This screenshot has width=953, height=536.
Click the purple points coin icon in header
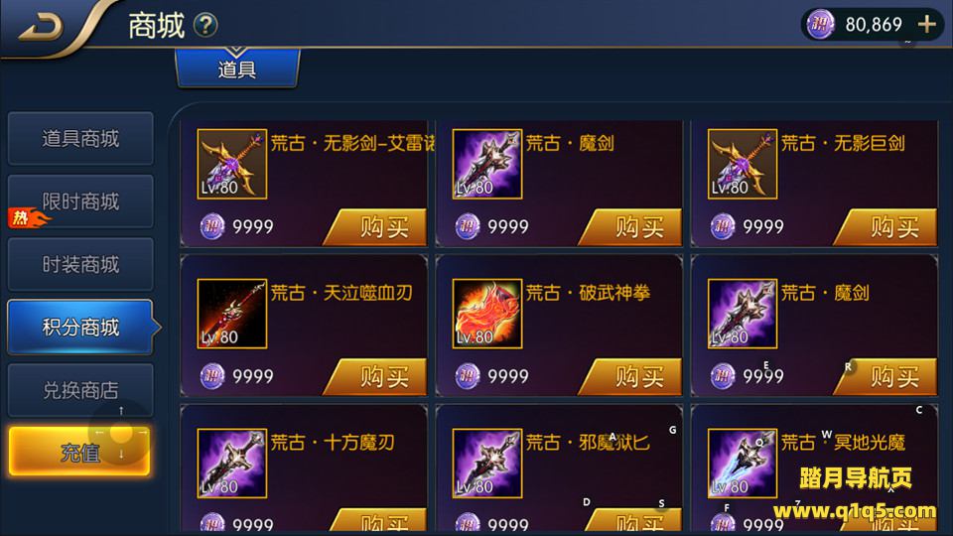tap(820, 24)
